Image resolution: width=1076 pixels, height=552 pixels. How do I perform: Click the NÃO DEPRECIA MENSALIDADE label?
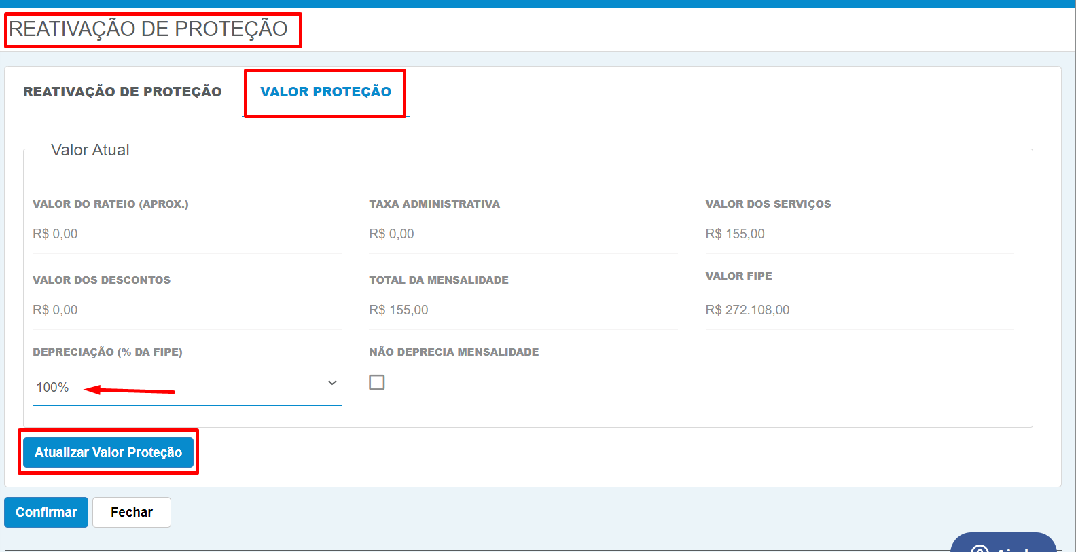454,352
